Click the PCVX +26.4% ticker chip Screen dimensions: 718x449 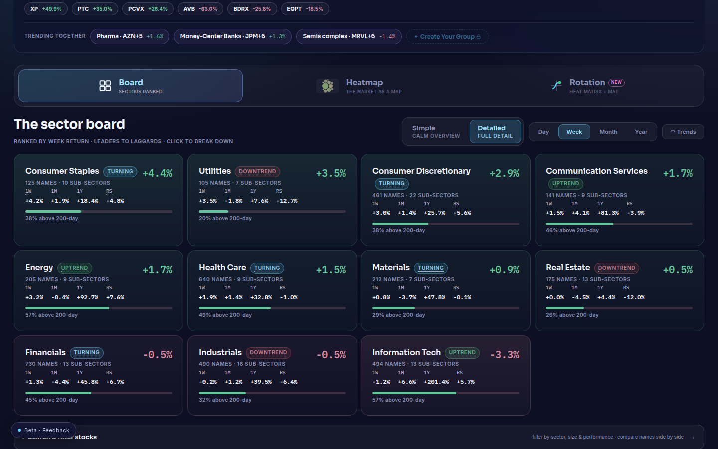pyautogui.click(x=148, y=9)
